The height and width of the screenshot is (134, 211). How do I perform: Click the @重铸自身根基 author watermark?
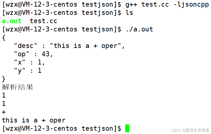click(195, 130)
